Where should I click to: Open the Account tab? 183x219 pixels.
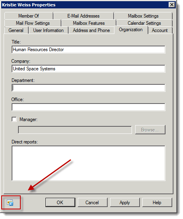pos(160,30)
